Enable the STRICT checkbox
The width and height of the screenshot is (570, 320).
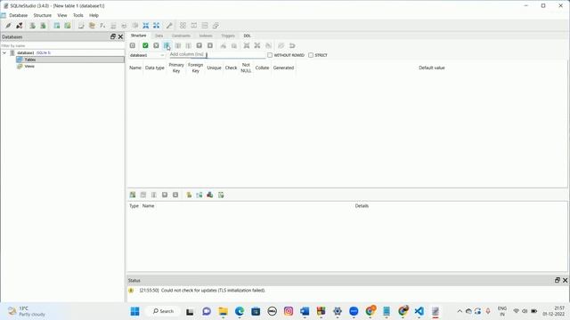(x=311, y=55)
